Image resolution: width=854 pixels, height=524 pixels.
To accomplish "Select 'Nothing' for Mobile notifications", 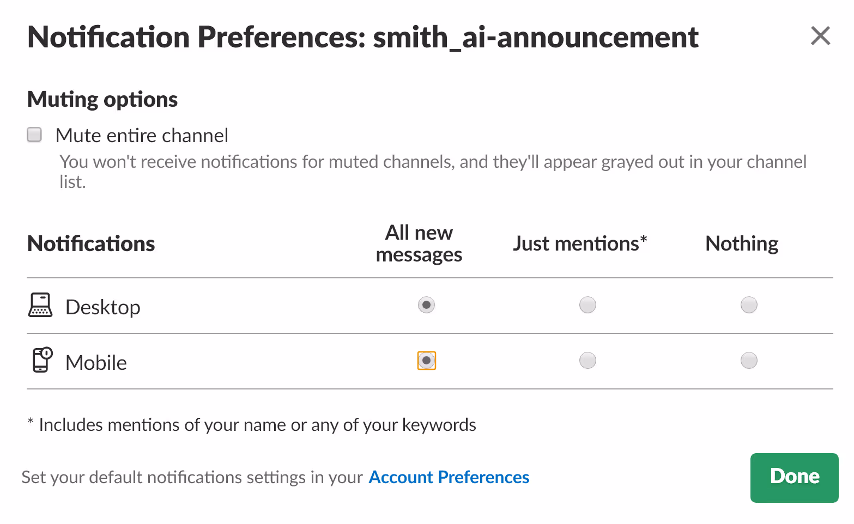I will (749, 360).
